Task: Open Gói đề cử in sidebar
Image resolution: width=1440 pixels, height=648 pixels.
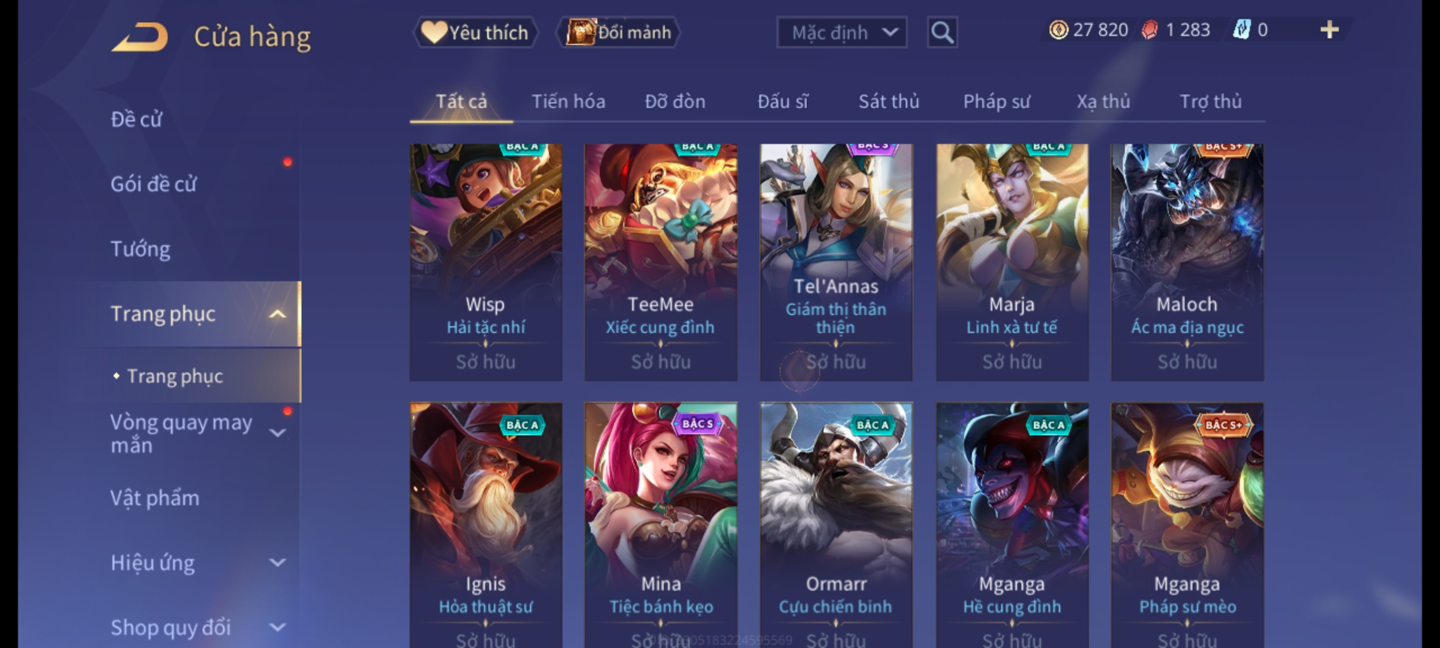Action: 154,184
